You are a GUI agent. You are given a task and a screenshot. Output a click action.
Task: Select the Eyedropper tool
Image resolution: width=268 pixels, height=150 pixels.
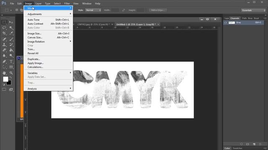point(11,33)
